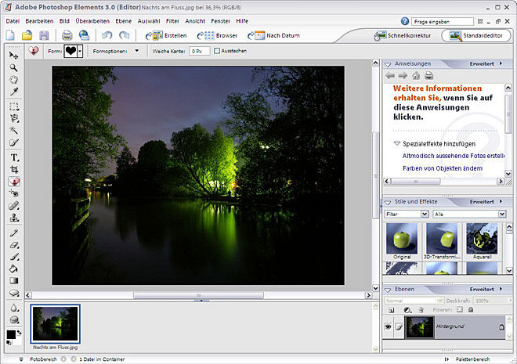Swap foreground and background colors
Viewport: 517px width, 364px height.
tap(19, 333)
